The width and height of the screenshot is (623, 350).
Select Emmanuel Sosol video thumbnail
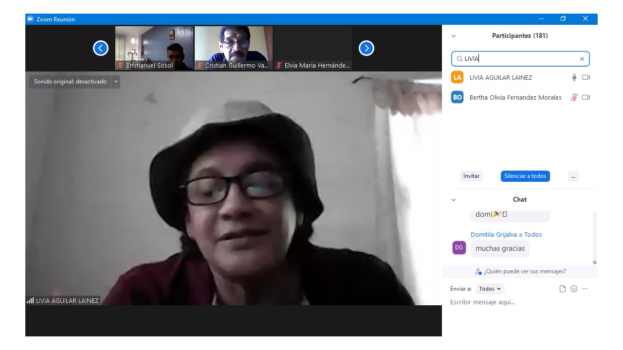click(154, 48)
